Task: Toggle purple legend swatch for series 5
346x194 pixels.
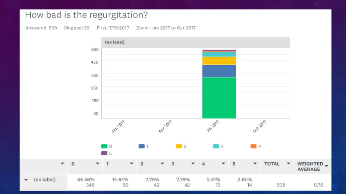Action: click(x=104, y=153)
